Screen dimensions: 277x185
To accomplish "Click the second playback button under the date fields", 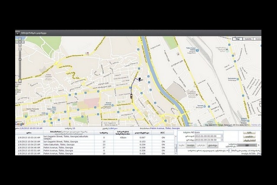I will [190, 145].
